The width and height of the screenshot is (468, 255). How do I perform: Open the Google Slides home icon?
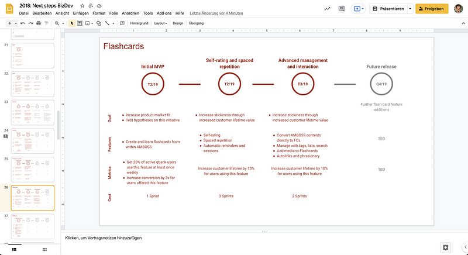(x=9, y=9)
